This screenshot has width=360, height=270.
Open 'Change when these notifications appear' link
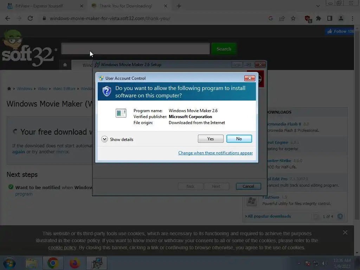(216, 153)
